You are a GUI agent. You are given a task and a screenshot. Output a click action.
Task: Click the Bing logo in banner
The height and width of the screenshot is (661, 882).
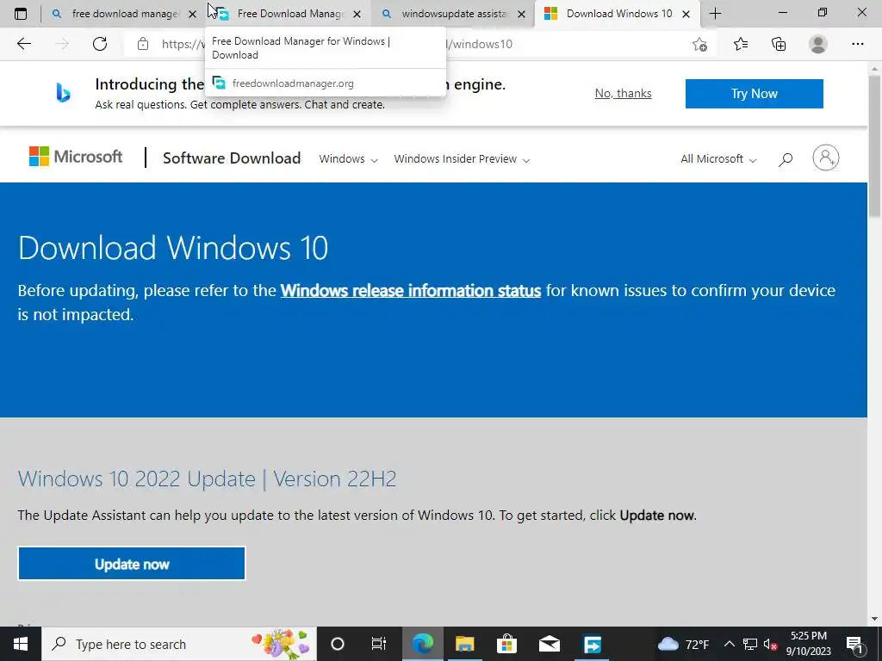(x=63, y=93)
